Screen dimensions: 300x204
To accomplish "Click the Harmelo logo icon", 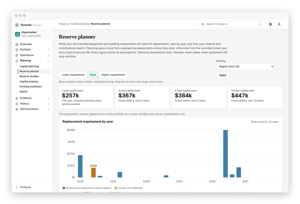I will (17, 25).
